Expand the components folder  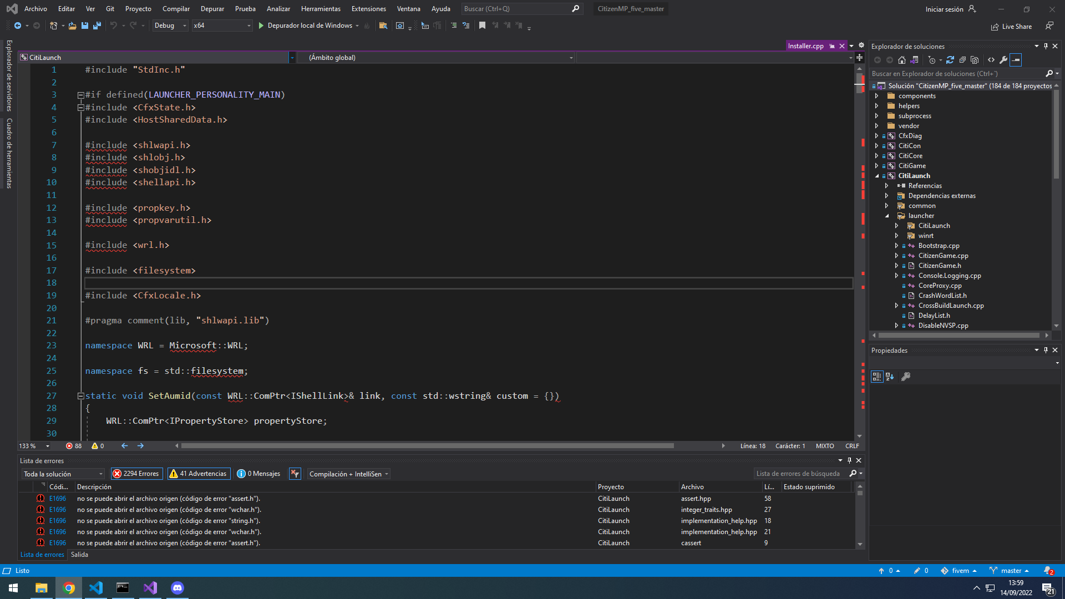click(x=876, y=96)
